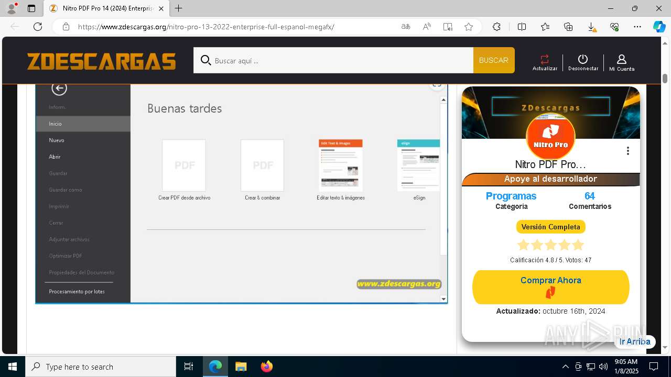The width and height of the screenshot is (671, 377).
Task: Open the browser extensions icon
Action: tap(496, 27)
